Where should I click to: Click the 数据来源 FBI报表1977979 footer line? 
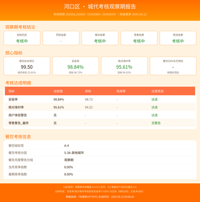point(100,197)
